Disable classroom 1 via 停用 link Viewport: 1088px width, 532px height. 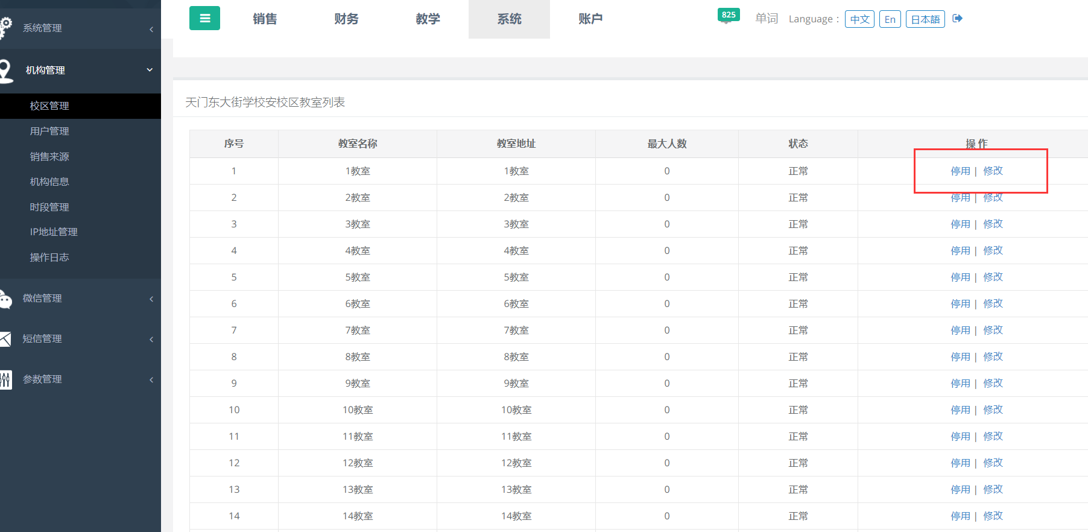pos(960,171)
